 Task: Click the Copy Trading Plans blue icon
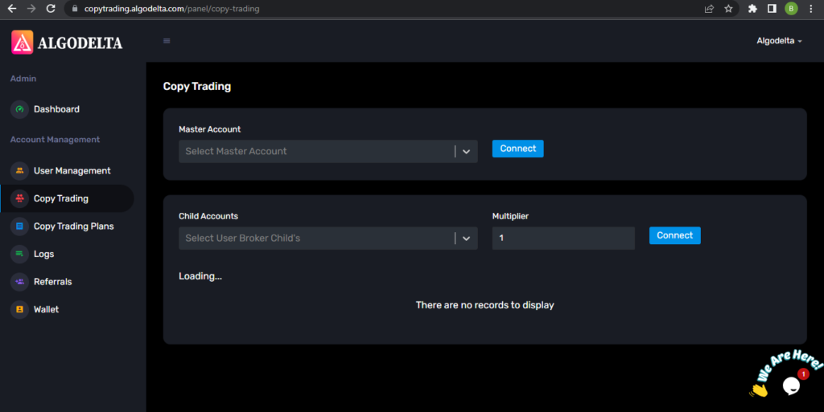[19, 226]
